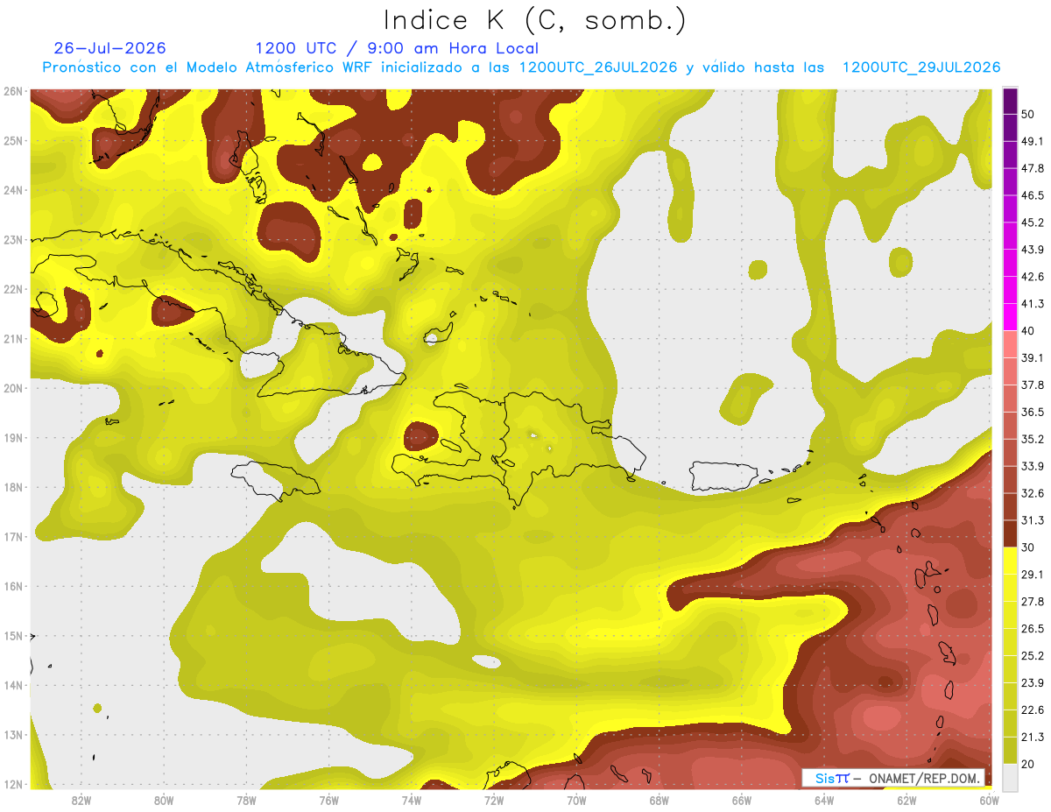Click the '82W' longitude axis label
This screenshot has width=1051, height=812.
81,800
